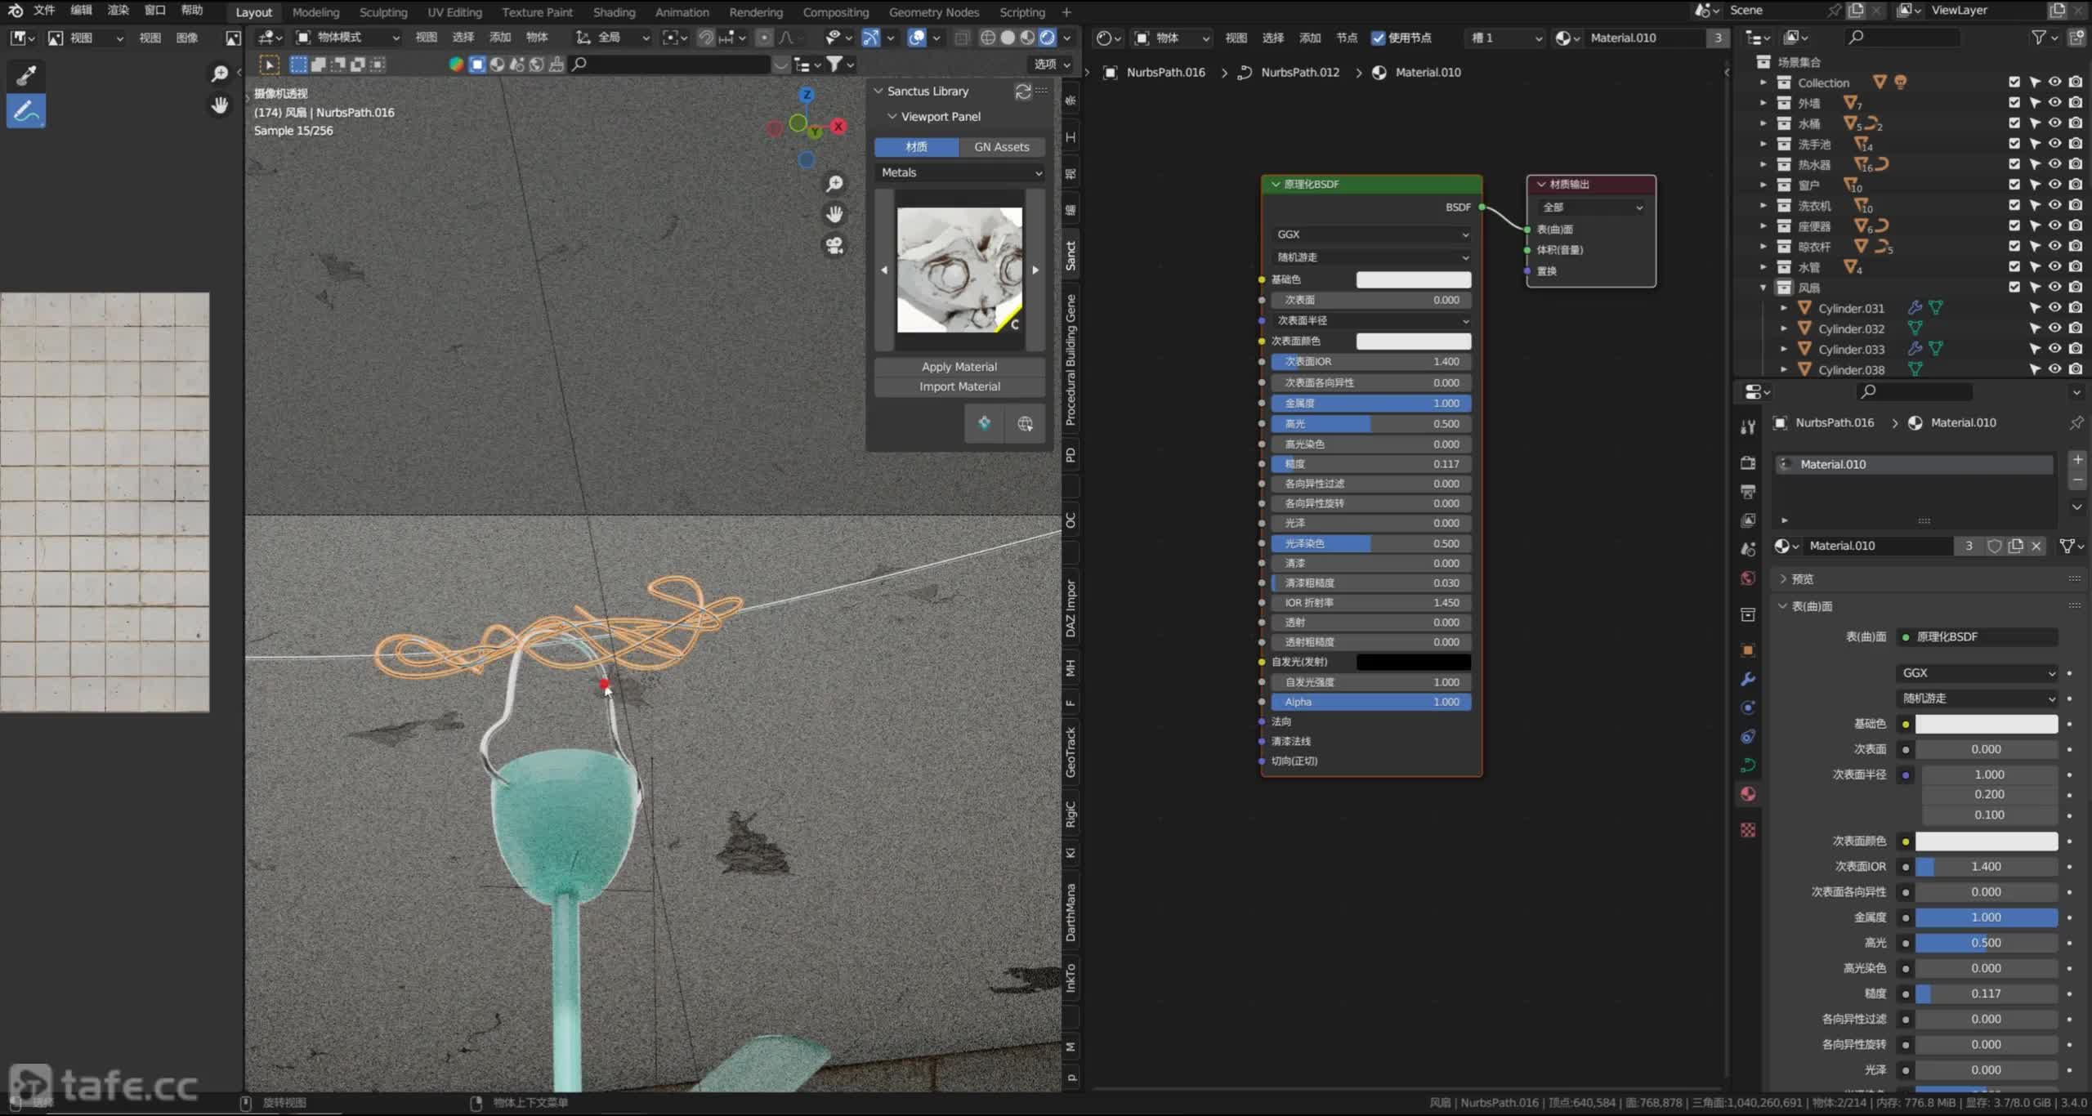
Task: Click the 金属度 slider in BSDF node
Action: click(1371, 404)
